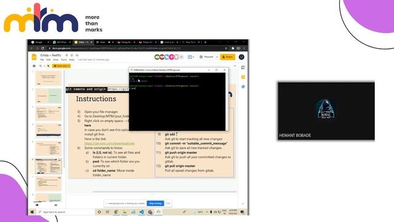Screen dimensions: 394x222
Task: Click Stop sharing in the screen-share bar
Action: (x=155, y=203)
